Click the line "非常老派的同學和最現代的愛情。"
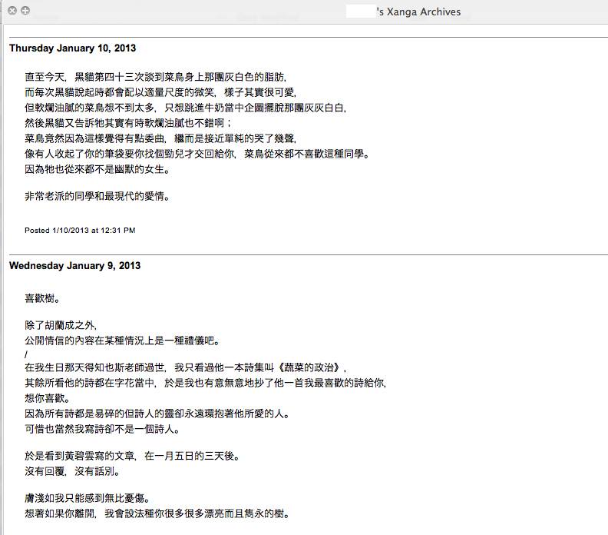This screenshot has width=608, height=535. pos(97,196)
